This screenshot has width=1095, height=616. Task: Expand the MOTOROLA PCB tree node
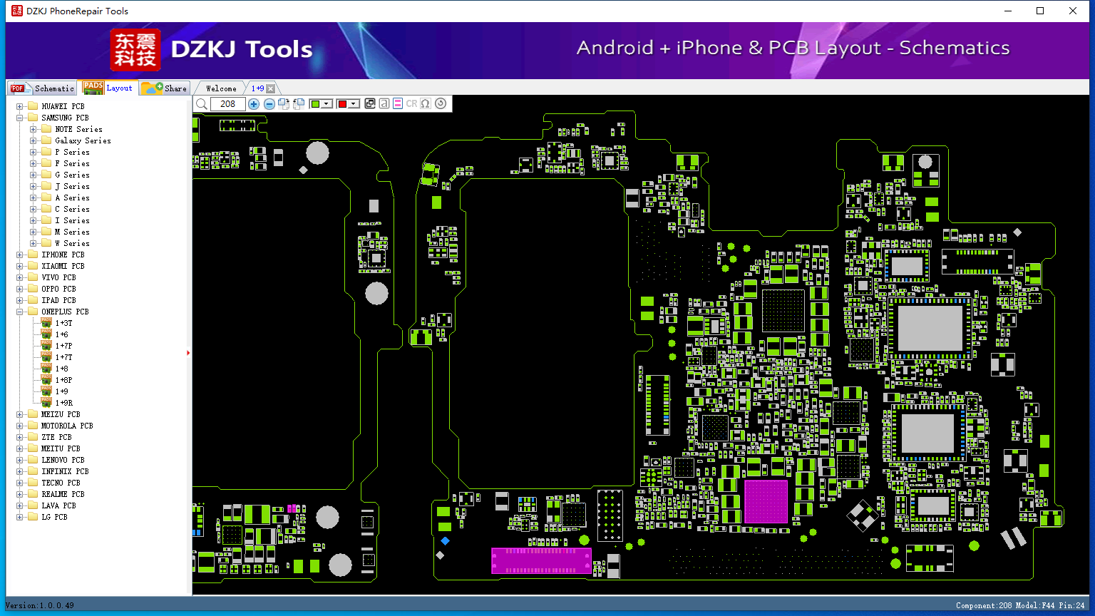[x=20, y=426]
